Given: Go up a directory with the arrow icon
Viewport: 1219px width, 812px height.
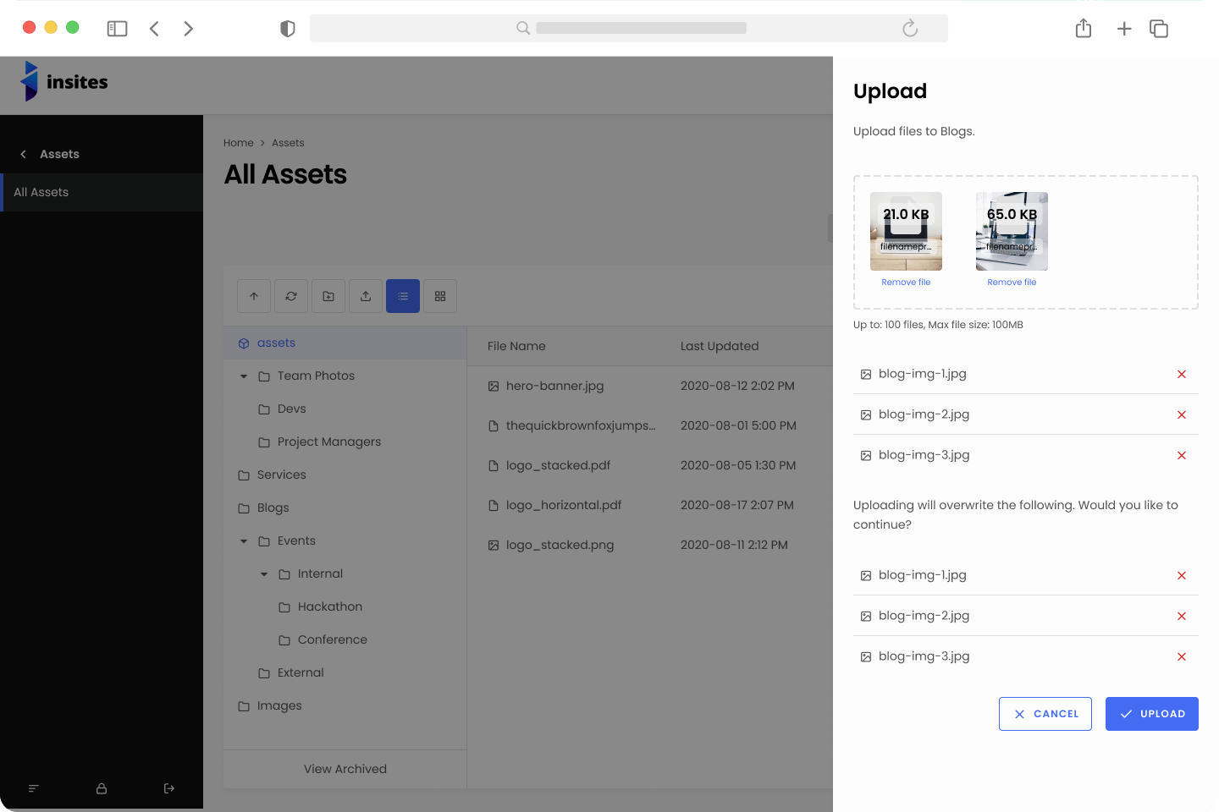Looking at the screenshot, I should [254, 296].
